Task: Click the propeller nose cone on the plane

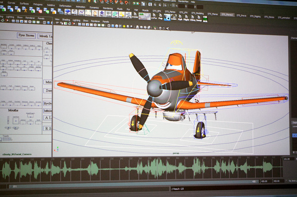Action: (x=155, y=87)
